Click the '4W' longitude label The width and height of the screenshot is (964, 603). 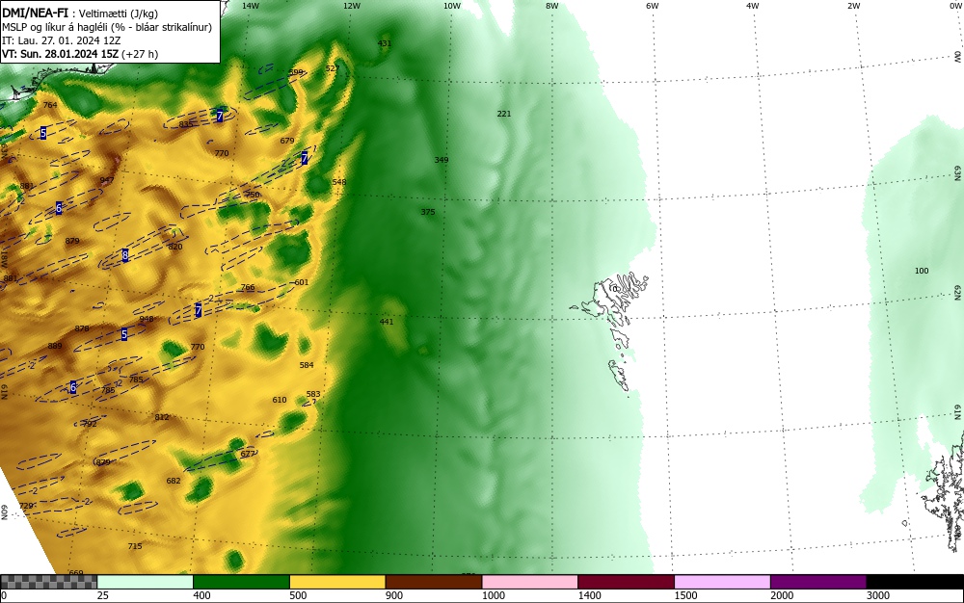pos(753,6)
